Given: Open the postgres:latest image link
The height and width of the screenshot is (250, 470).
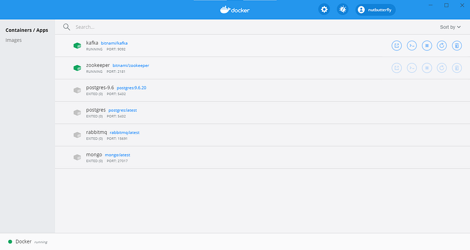Looking at the screenshot, I should (123, 110).
